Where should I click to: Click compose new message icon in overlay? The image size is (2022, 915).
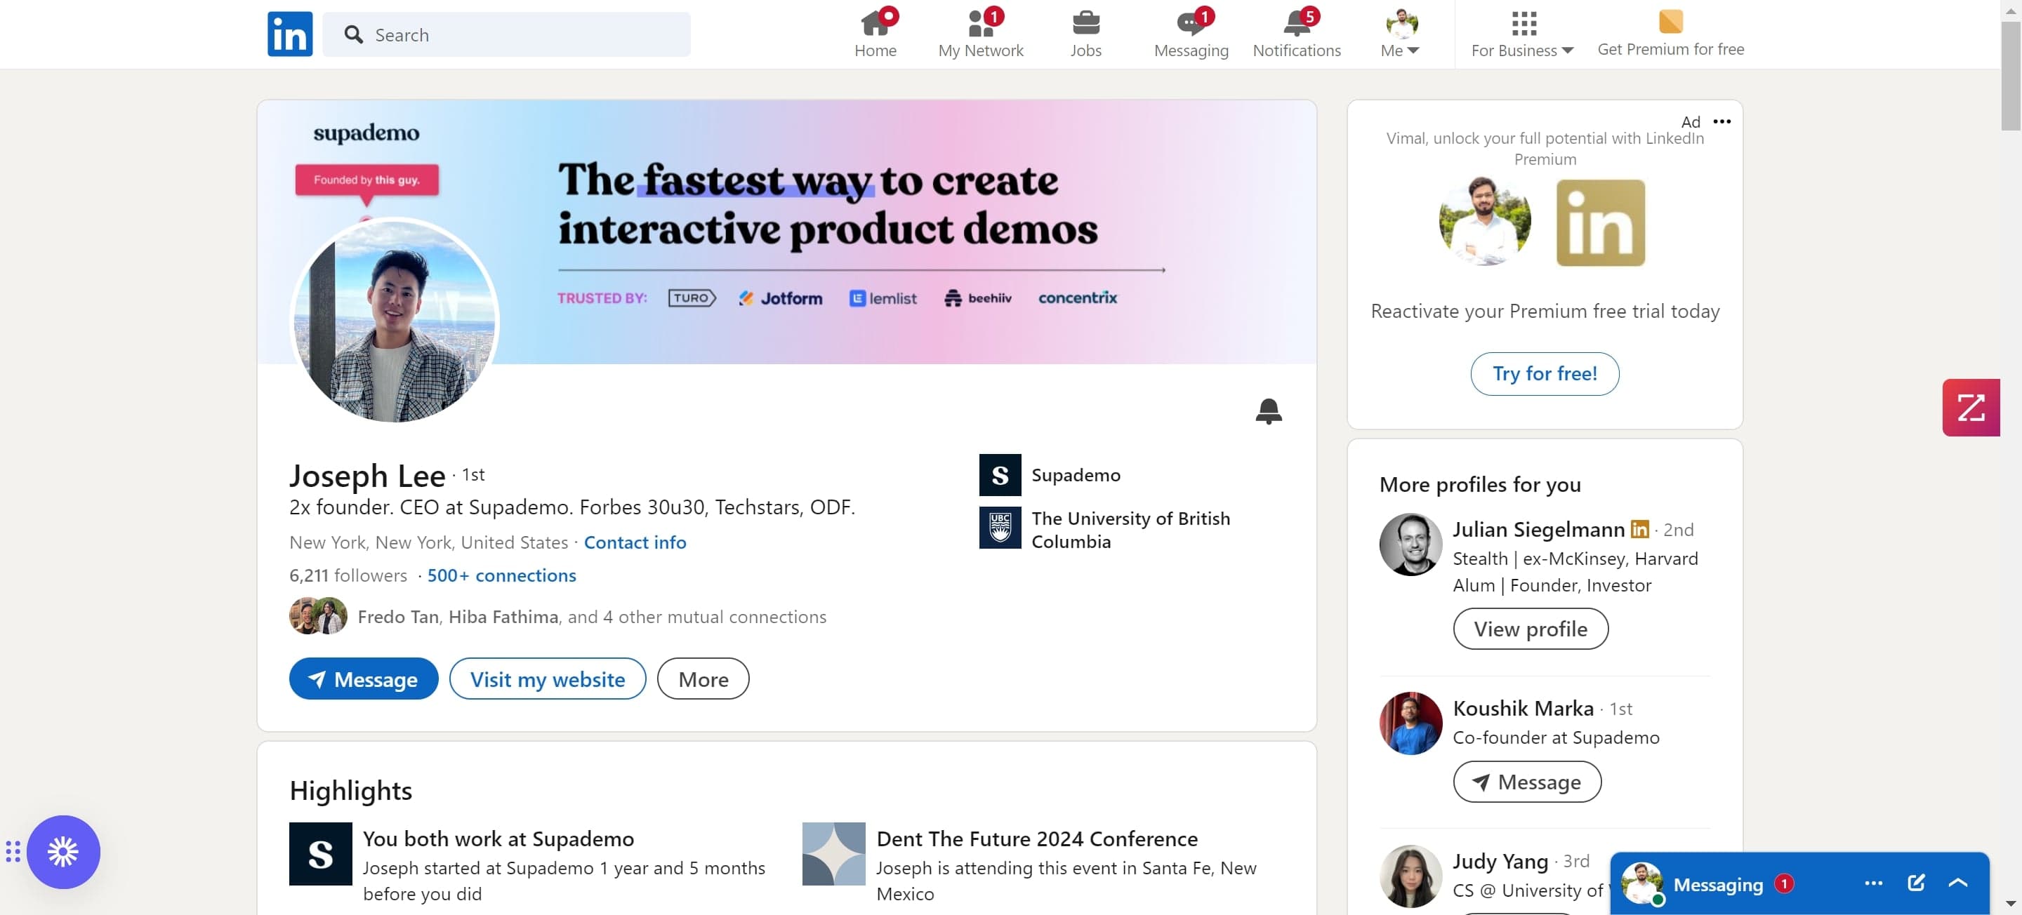pos(1915,883)
